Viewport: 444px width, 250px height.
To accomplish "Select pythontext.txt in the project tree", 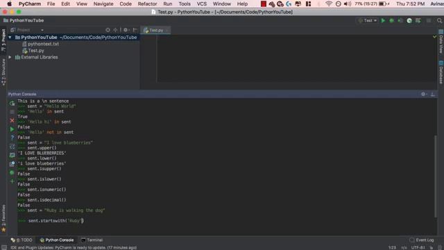I will coord(43,44).
